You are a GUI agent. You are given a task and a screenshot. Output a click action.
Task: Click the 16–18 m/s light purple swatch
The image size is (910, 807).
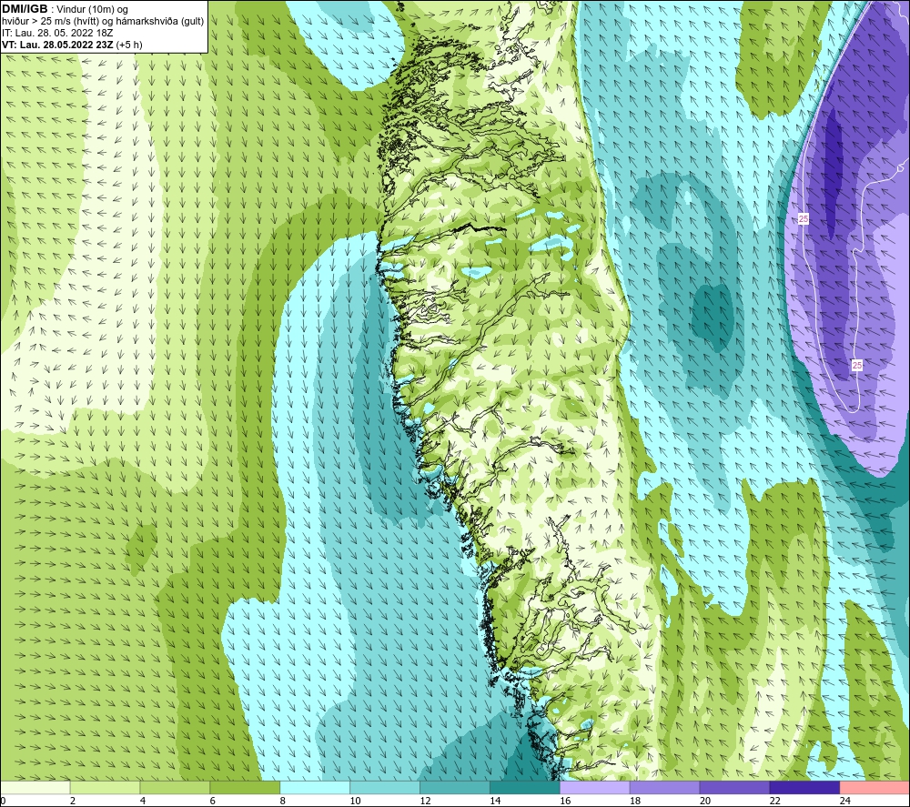pyautogui.click(x=594, y=787)
